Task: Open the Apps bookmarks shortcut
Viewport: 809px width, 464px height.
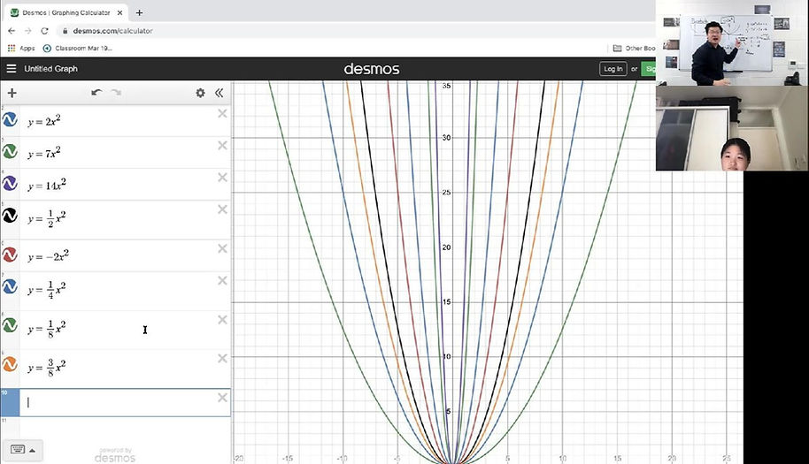Action: [x=21, y=48]
